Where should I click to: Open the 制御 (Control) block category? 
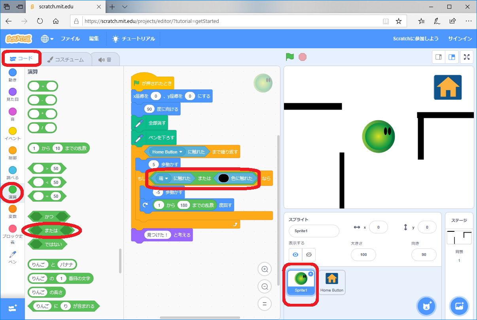[13, 153]
